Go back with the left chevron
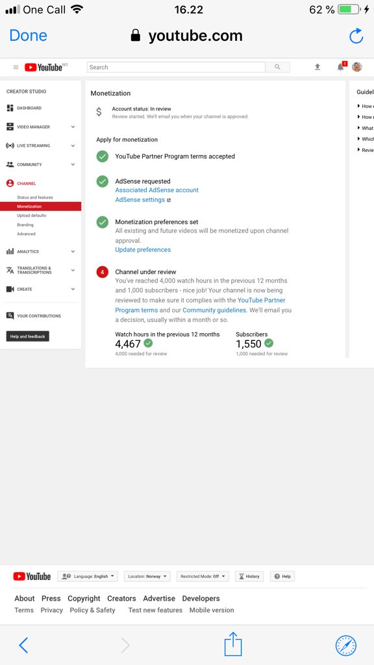 24,645
